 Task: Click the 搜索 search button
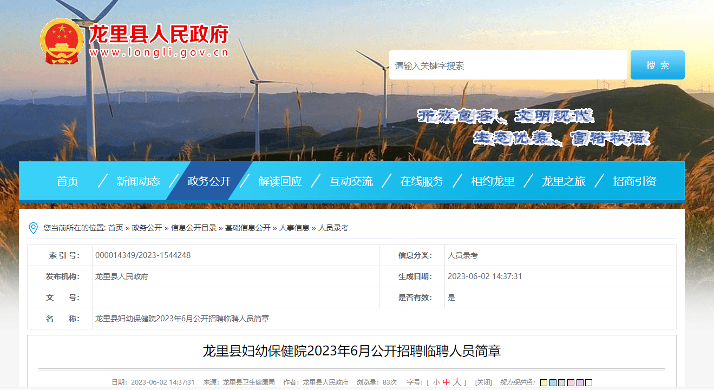click(x=658, y=65)
